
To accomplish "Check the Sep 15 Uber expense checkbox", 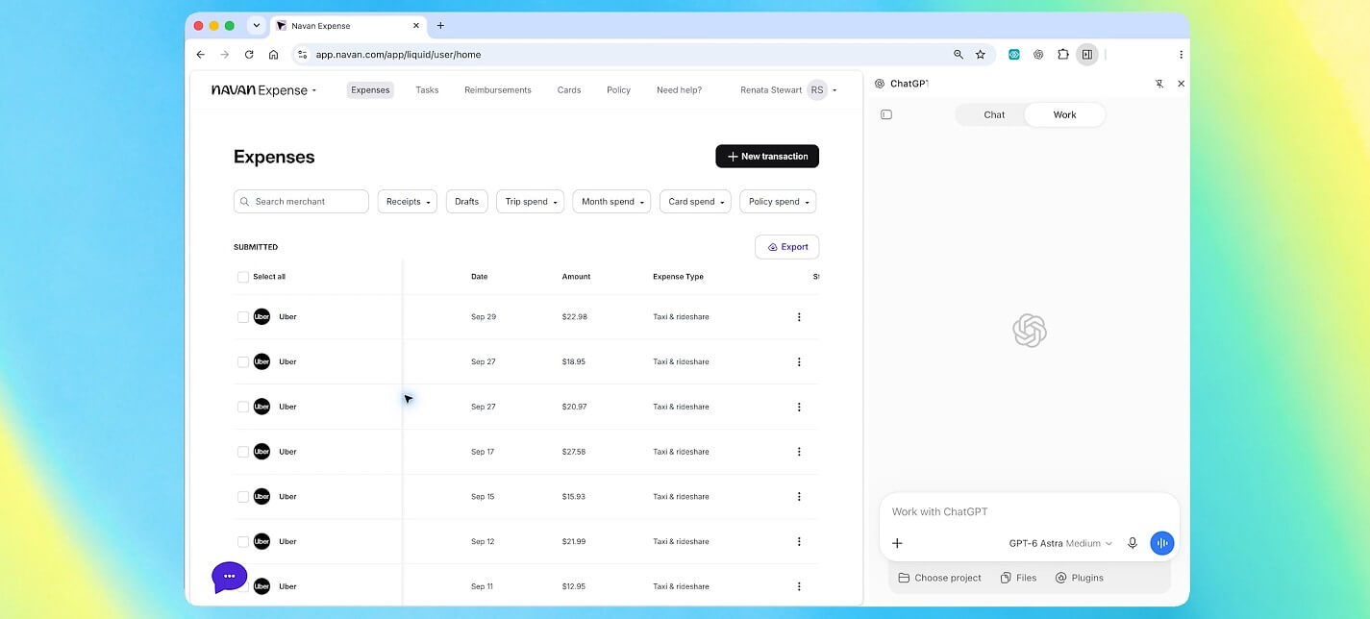I will tap(243, 497).
